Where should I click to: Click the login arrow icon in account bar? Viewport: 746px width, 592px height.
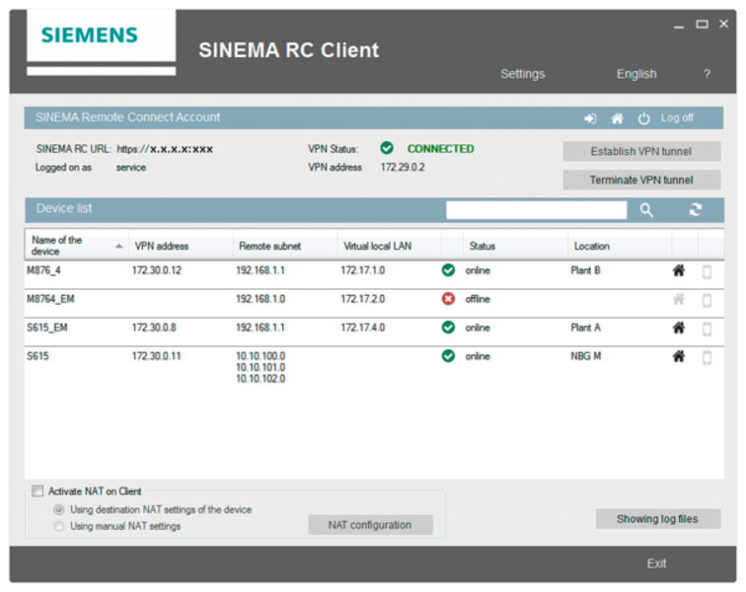tap(590, 118)
